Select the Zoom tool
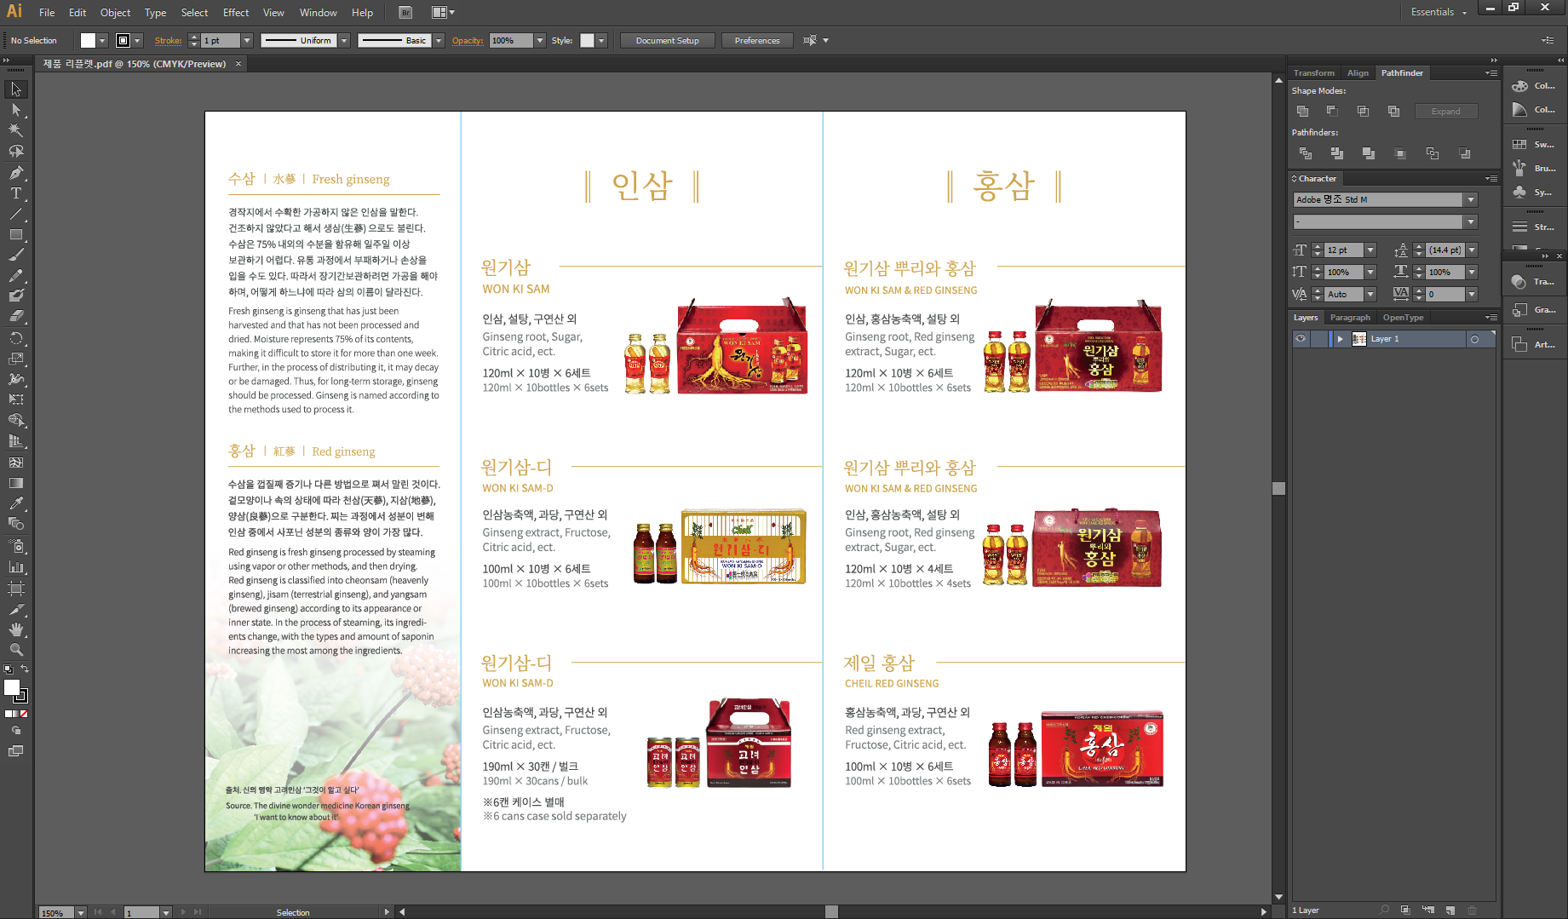 [x=16, y=650]
